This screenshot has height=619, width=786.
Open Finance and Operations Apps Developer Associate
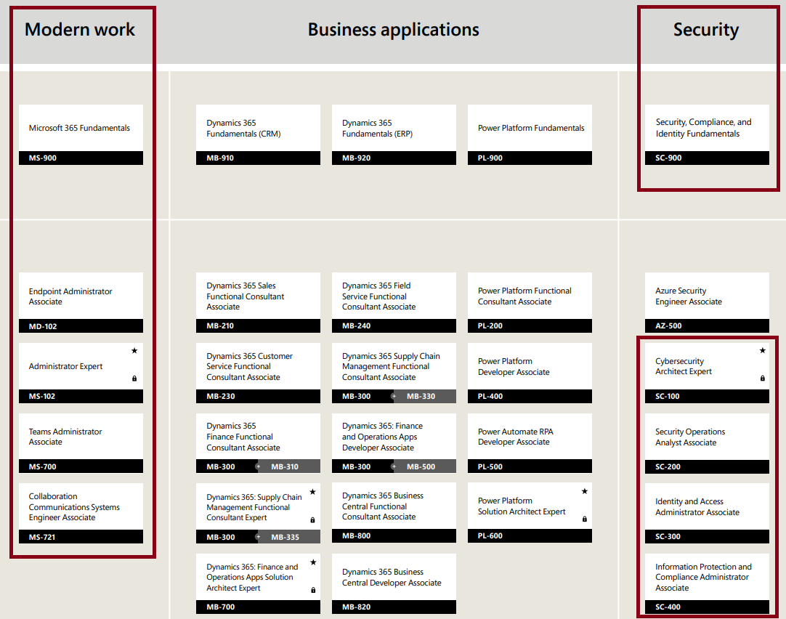coord(382,437)
